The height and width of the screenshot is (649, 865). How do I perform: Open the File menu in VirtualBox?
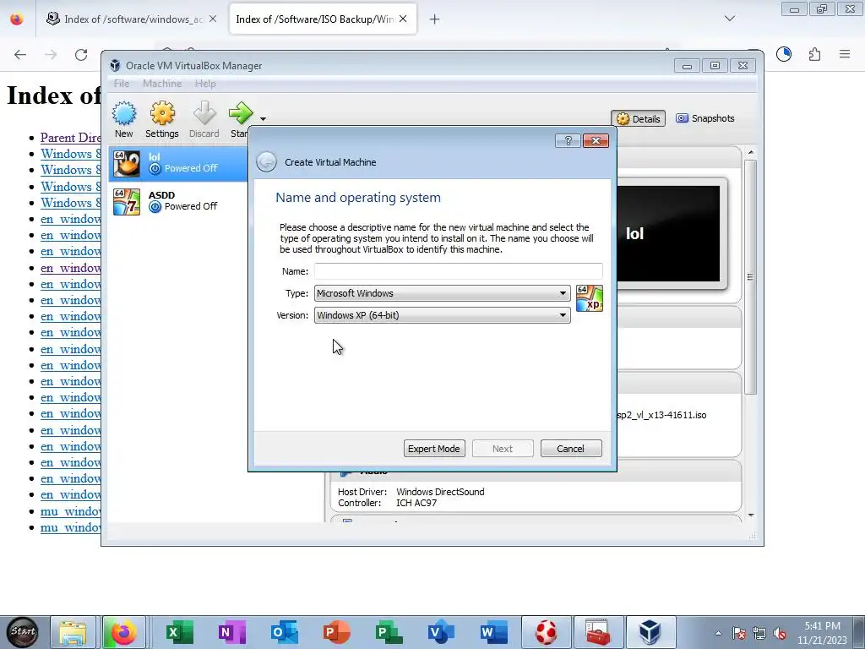pos(122,84)
